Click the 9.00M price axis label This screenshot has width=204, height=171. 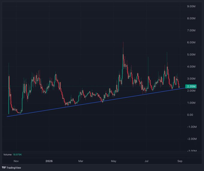click(191, 6)
